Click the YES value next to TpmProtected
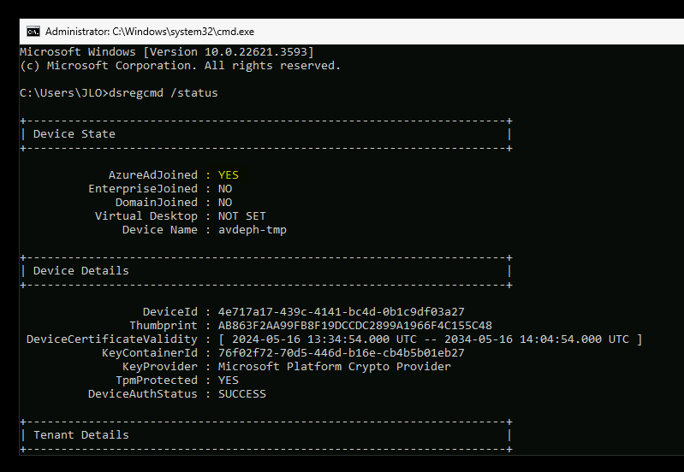This screenshot has width=684, height=472. point(229,380)
